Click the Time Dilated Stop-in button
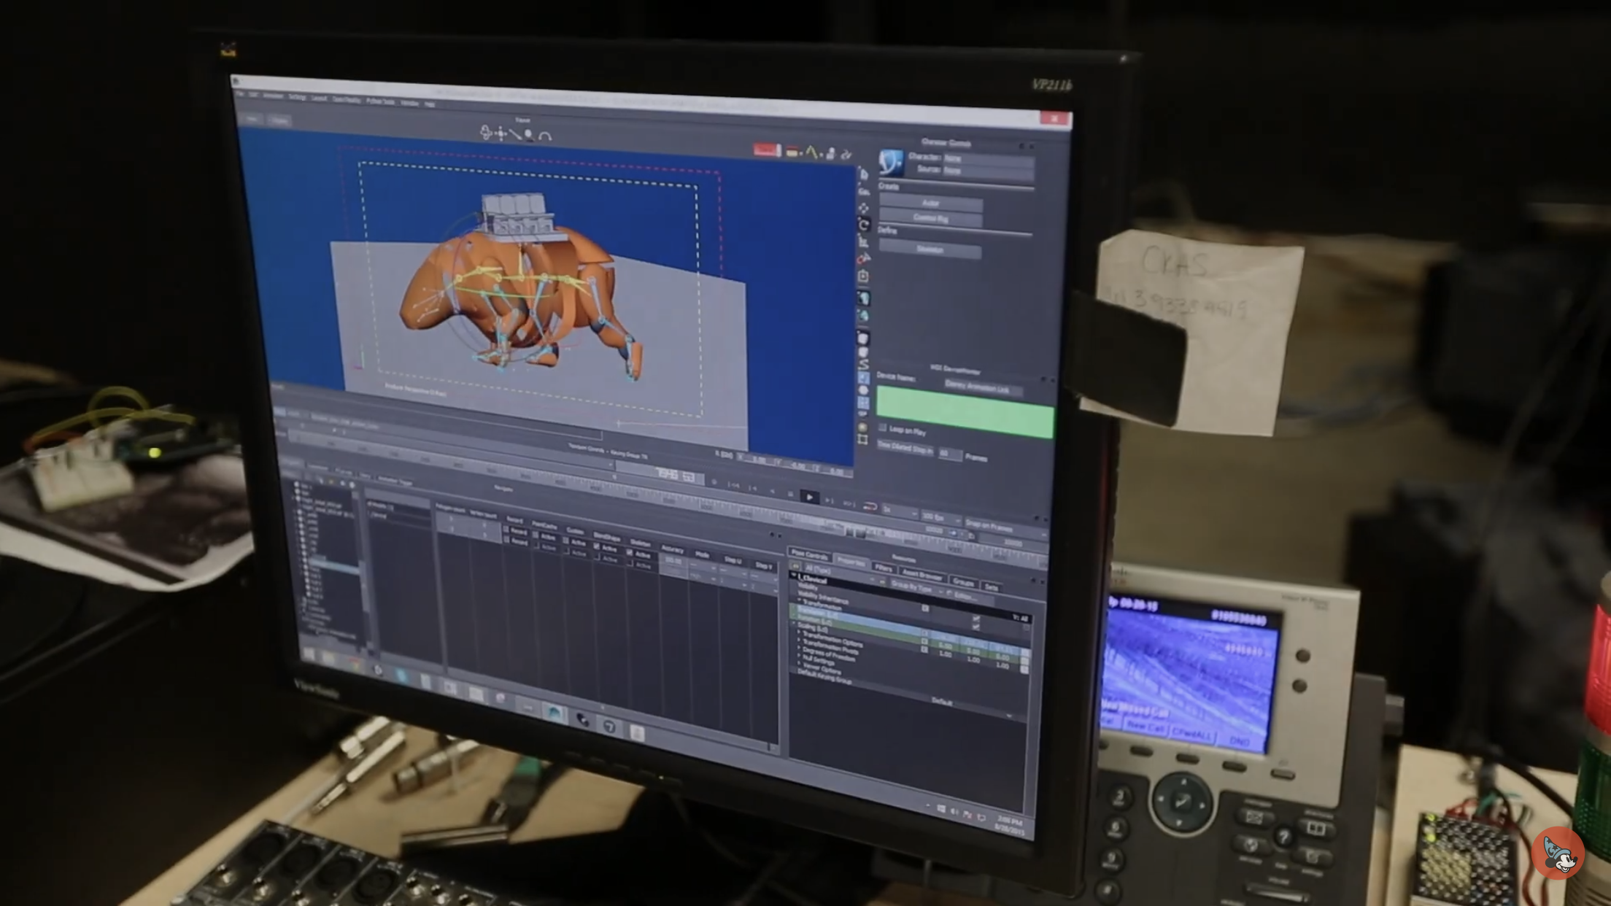The width and height of the screenshot is (1611, 906). pyautogui.click(x=905, y=449)
